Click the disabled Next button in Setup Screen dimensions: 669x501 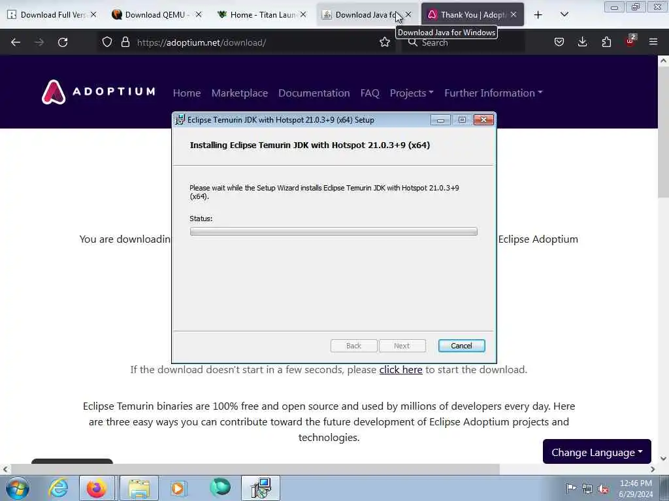(402, 346)
